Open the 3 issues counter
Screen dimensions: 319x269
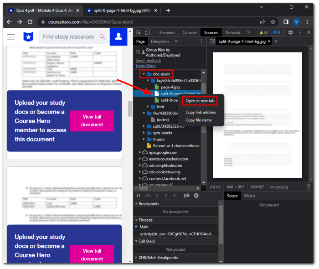pyautogui.click(x=277, y=32)
